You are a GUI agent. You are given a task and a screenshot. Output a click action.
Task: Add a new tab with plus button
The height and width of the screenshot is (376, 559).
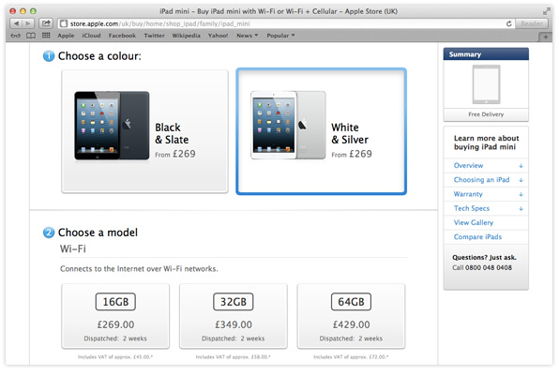click(x=546, y=37)
